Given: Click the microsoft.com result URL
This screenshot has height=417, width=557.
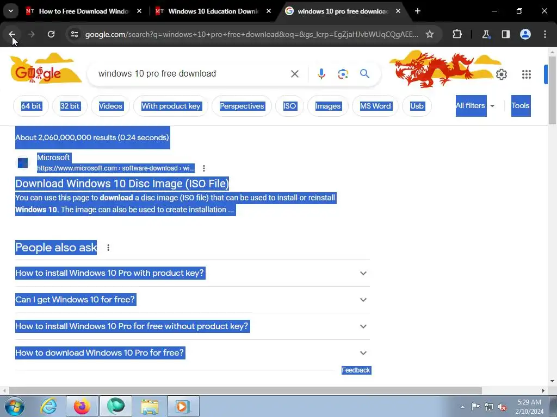Looking at the screenshot, I should 115,168.
